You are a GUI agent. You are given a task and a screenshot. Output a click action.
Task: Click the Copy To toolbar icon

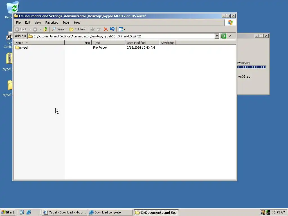point(99,29)
